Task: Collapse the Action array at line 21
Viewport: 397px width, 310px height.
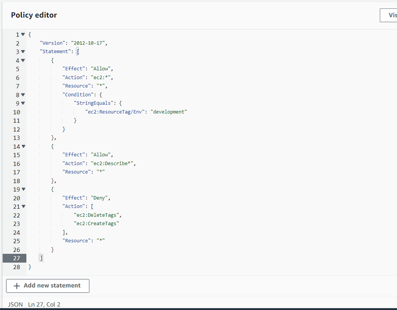Action: click(x=22, y=206)
